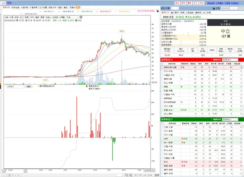Click the last date stepper arrow
Screen dimensions: 244x177
click(237, 8)
